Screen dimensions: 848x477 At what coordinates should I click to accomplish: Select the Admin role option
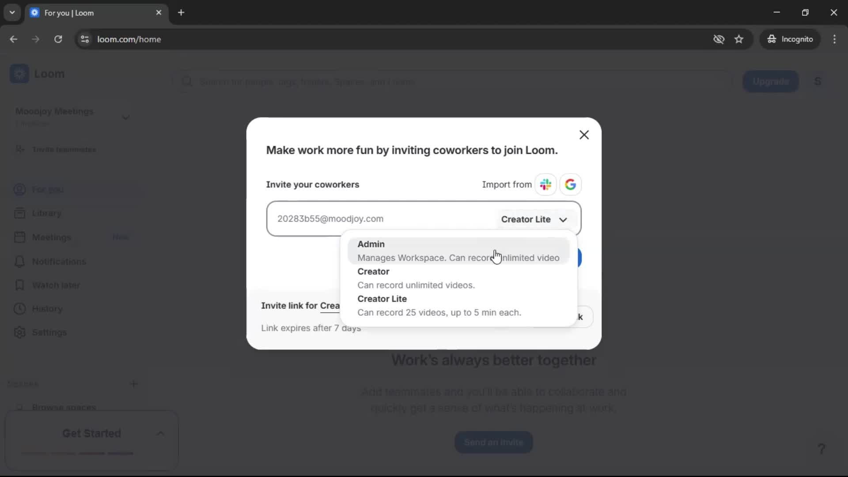458,250
